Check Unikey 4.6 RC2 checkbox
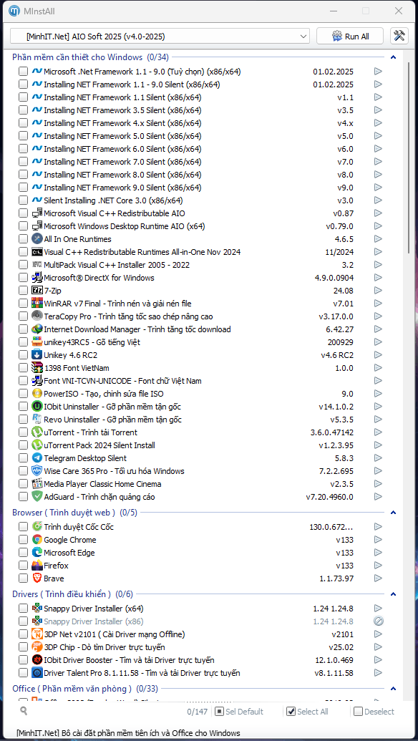The image size is (418, 741). 23,355
